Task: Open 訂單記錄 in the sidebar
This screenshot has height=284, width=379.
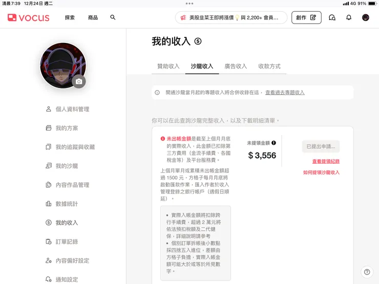Action: 62,242
